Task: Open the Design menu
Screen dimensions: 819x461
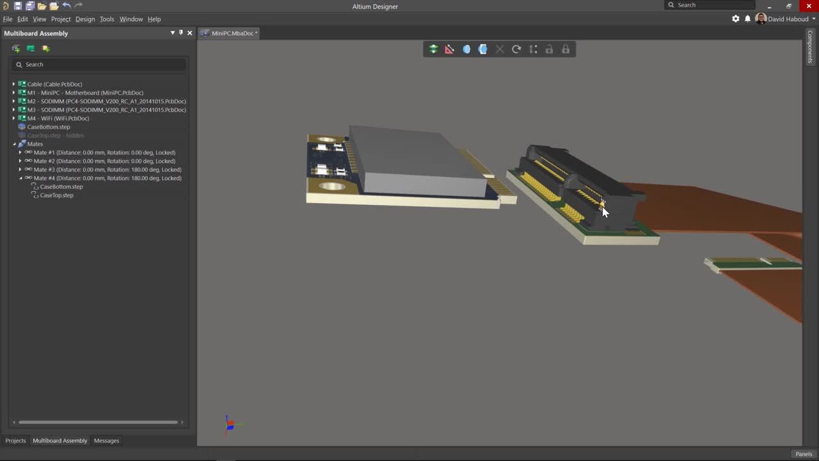Action: coord(84,19)
